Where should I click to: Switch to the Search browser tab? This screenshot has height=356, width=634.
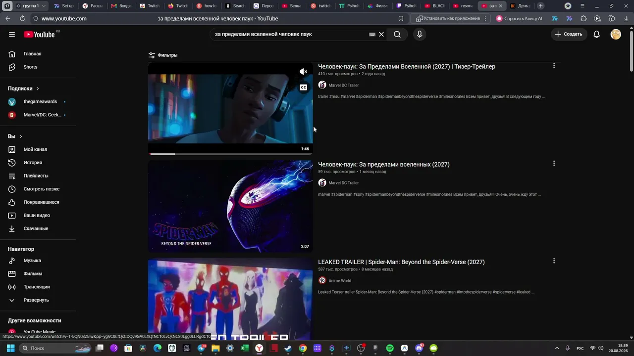(235, 6)
